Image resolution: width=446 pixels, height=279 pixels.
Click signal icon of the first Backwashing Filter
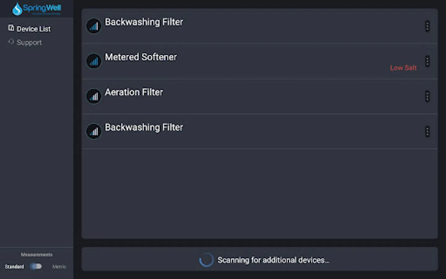coord(94,26)
